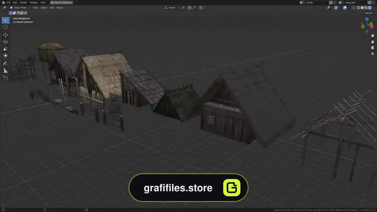The height and width of the screenshot is (212, 377).
Task: Open pivot point dropdown
Action: tap(184, 8)
